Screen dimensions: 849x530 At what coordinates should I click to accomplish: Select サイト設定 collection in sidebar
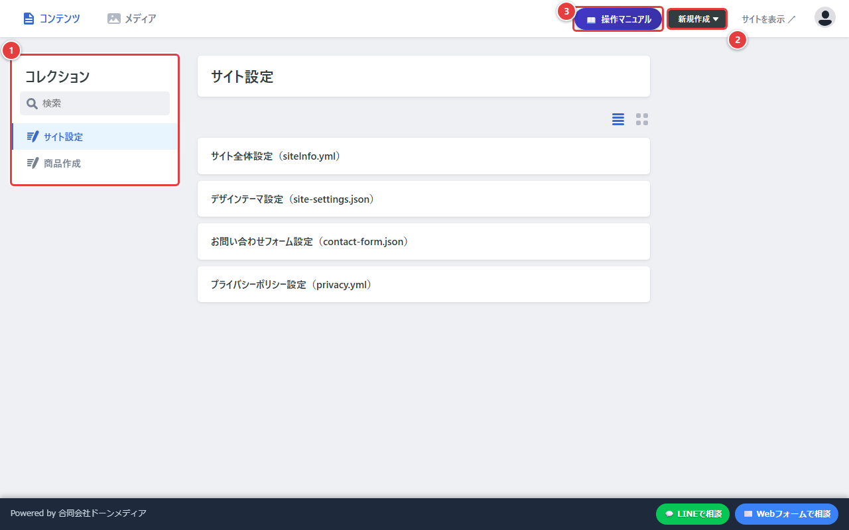[95, 136]
